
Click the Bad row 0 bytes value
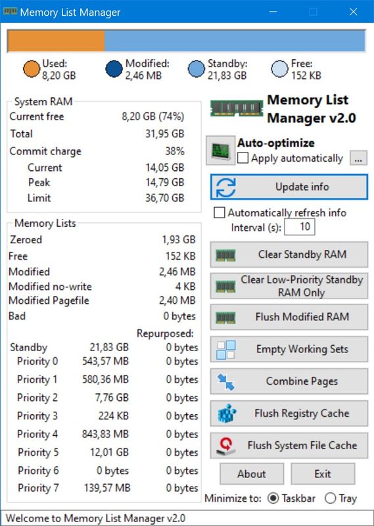click(x=179, y=316)
